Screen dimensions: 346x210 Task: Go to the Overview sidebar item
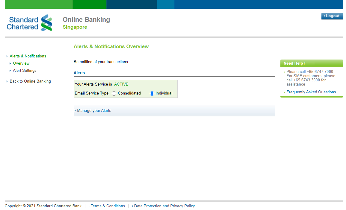(x=21, y=63)
